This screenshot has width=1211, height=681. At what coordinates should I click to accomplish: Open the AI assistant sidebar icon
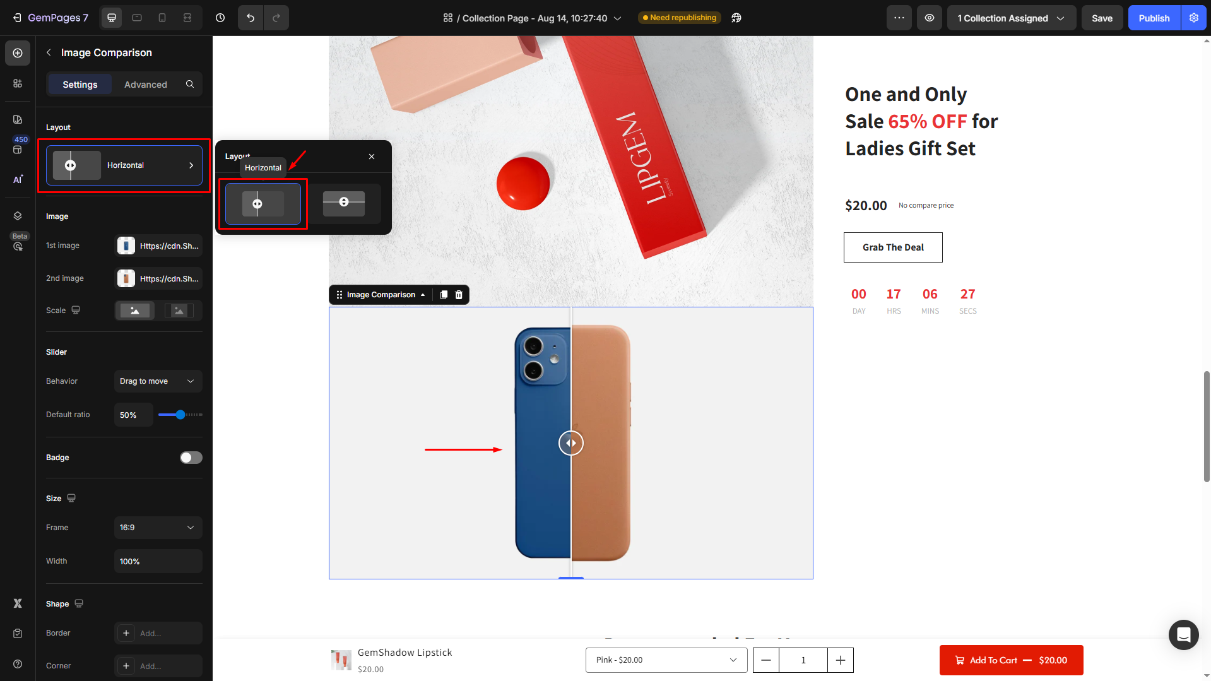click(x=18, y=179)
